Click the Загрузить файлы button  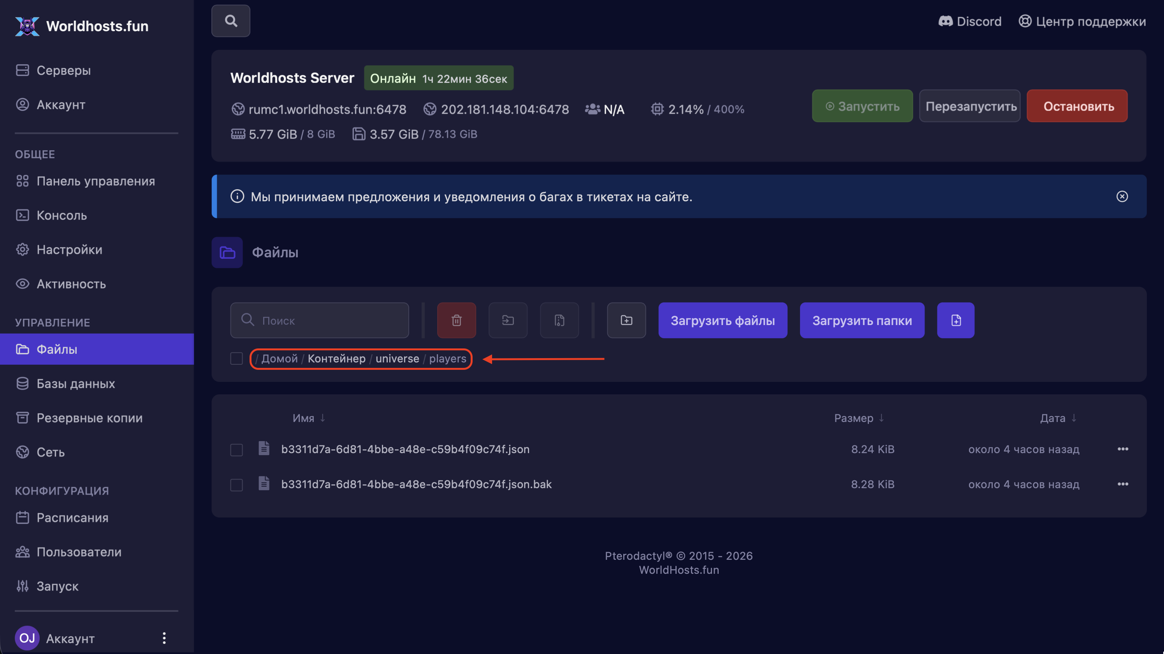723,320
